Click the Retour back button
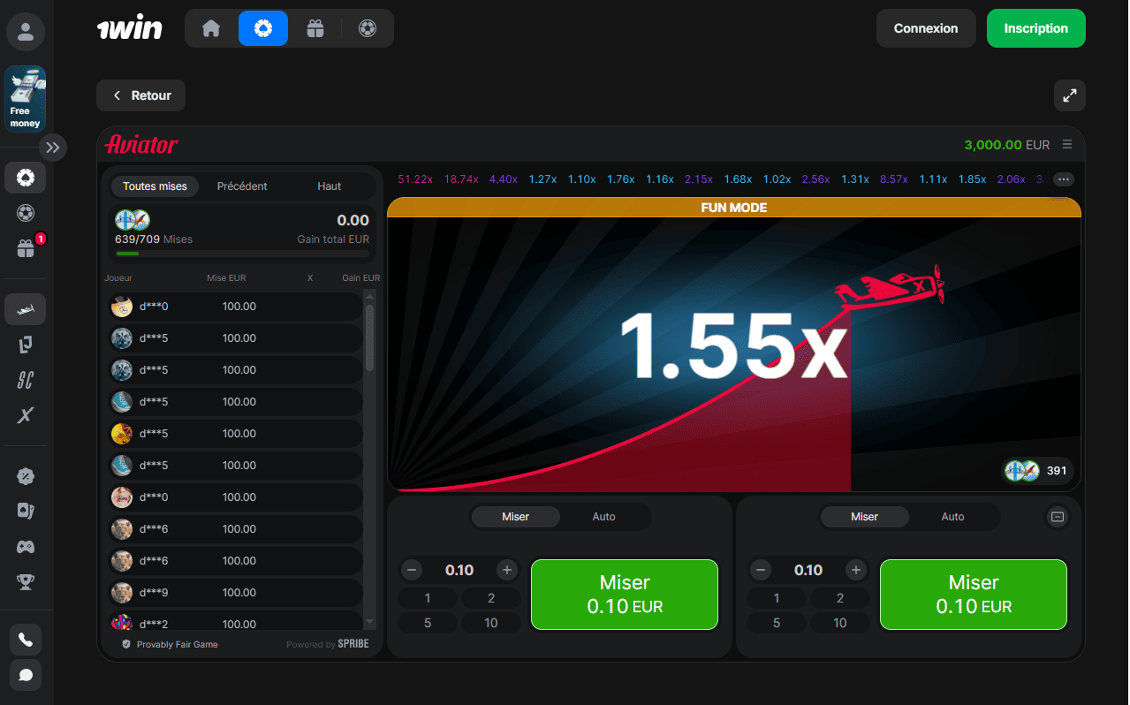Image resolution: width=1130 pixels, height=705 pixels. point(141,95)
